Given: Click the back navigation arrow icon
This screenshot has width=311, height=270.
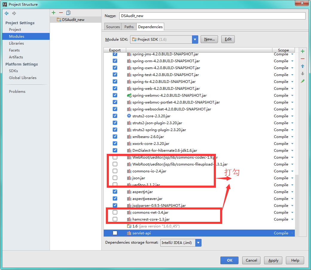Looking at the screenshot, I should tap(7, 13).
